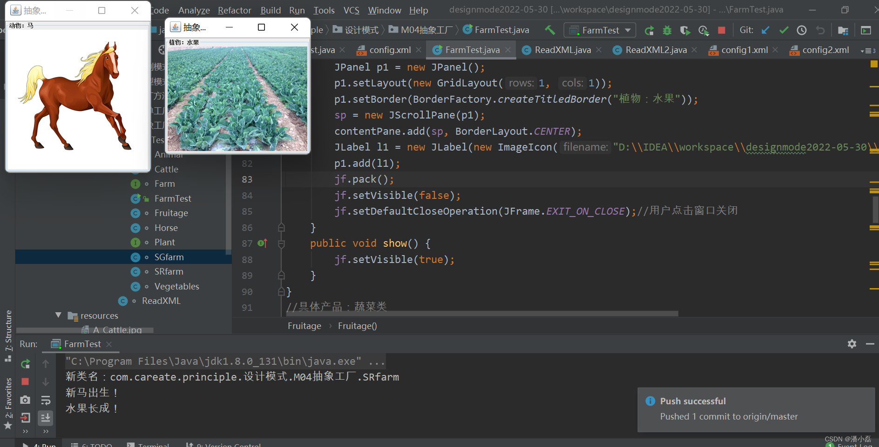Open Run panel settings gear
This screenshot has height=447, width=879.
point(852,344)
